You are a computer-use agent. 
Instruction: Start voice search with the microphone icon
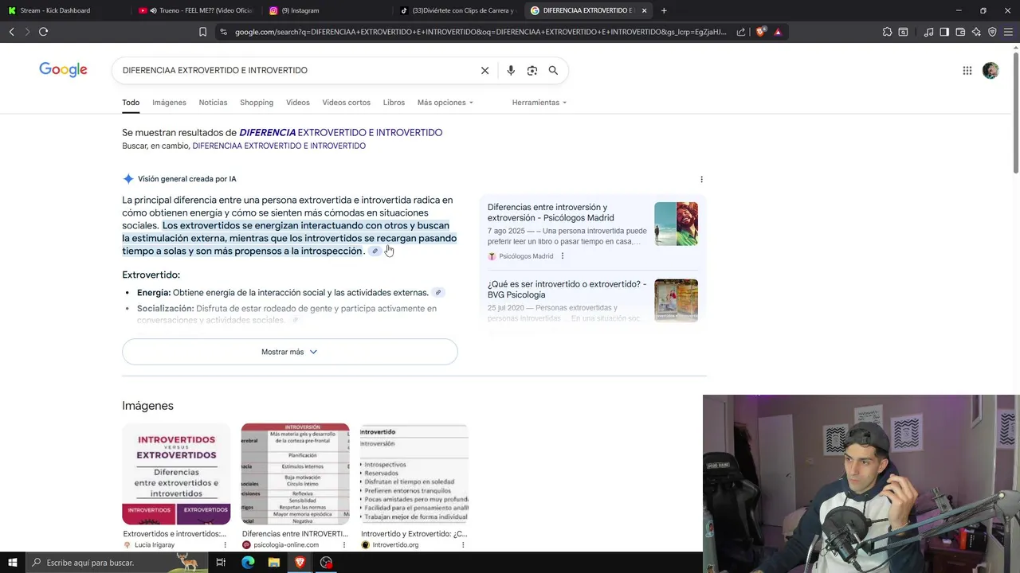(x=511, y=70)
